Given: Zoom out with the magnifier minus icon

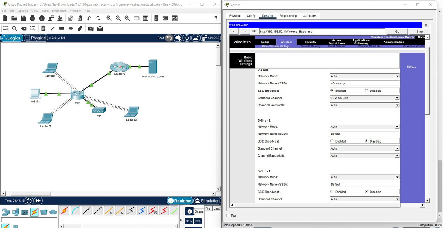Looking at the screenshot, I should pos(127,18).
